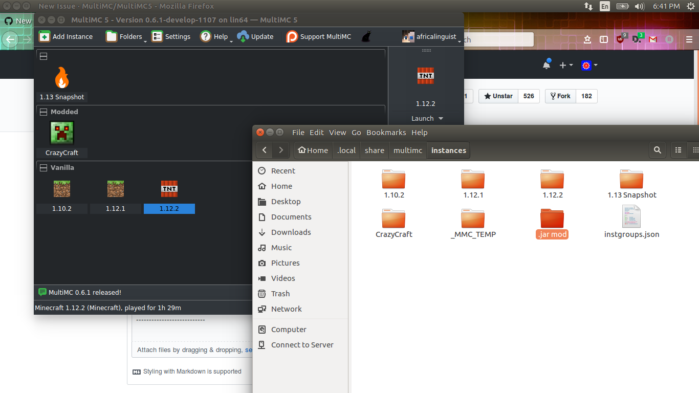Open GitHub notifications bell
The width and height of the screenshot is (699, 393).
coord(547,64)
